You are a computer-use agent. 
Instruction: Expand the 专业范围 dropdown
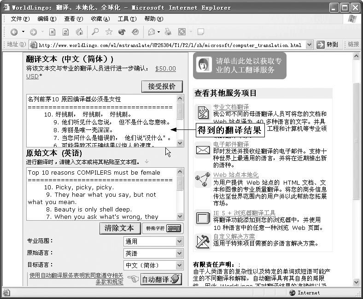(179, 241)
